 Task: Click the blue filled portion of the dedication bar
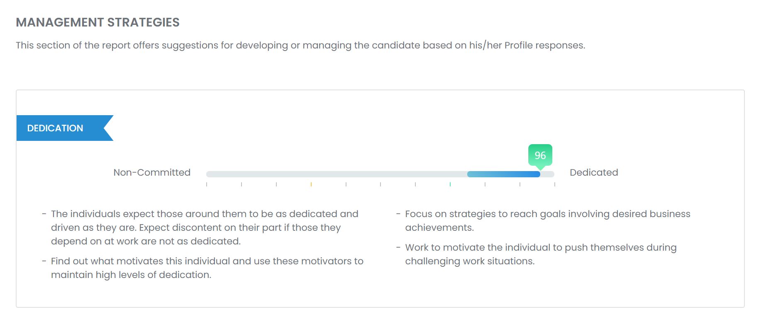[503, 174]
